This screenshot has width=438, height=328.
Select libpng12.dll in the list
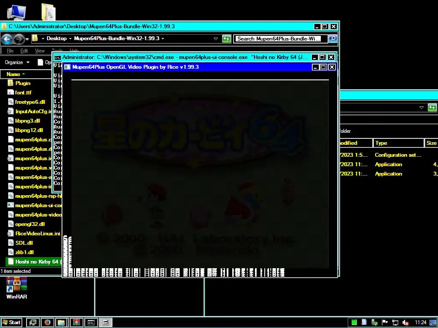pos(29,130)
